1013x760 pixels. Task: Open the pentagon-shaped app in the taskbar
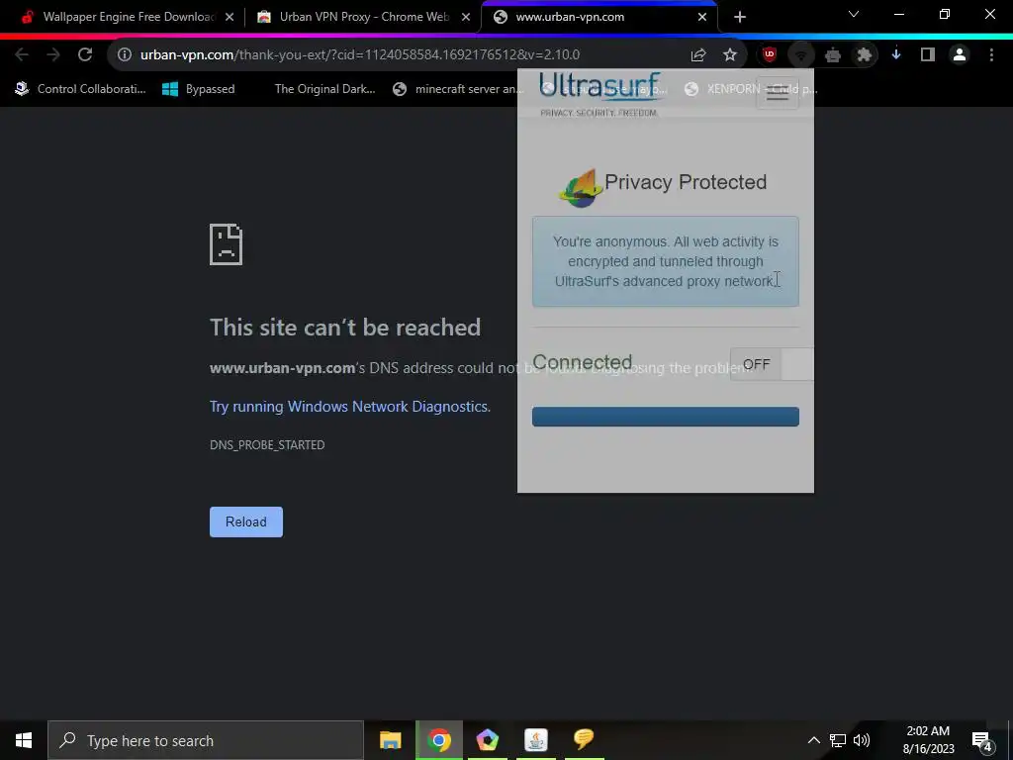[x=487, y=740]
